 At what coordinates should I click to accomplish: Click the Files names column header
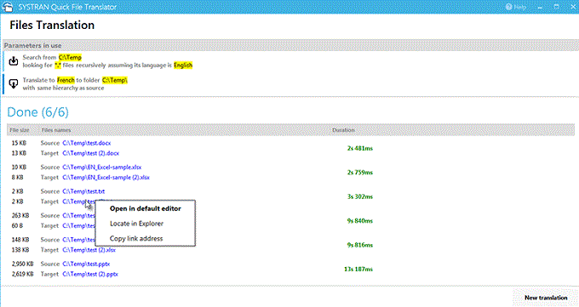56,130
